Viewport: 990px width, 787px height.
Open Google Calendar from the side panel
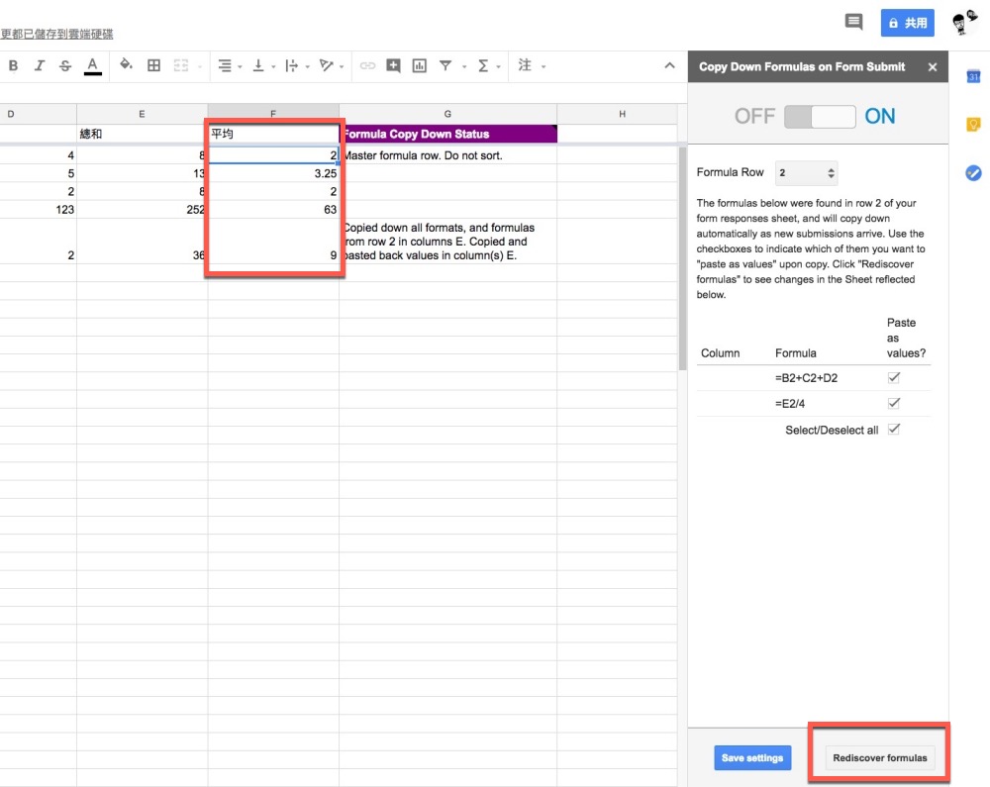point(973,77)
